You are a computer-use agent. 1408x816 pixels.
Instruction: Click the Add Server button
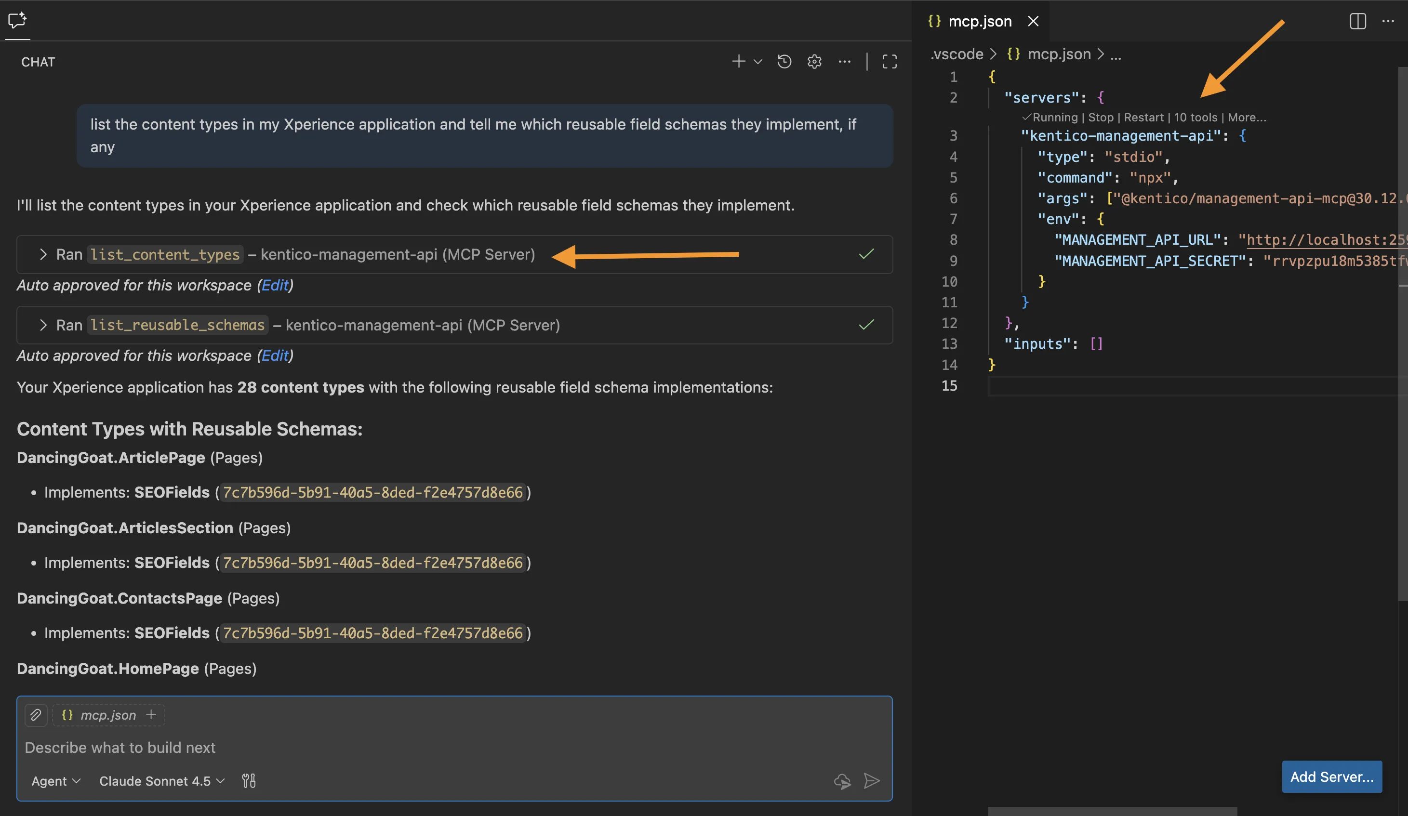pyautogui.click(x=1331, y=777)
